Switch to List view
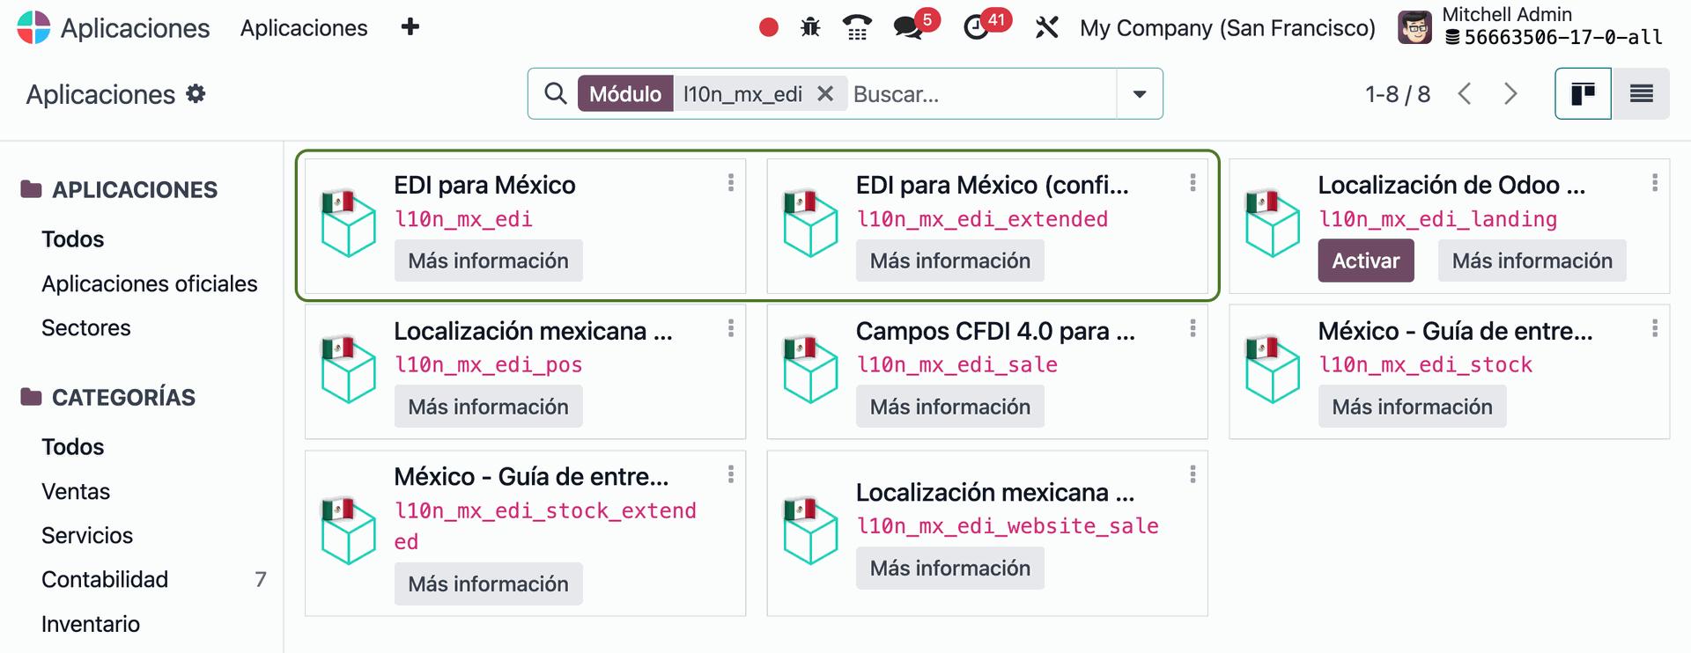This screenshot has height=653, width=1691. pyautogui.click(x=1641, y=93)
